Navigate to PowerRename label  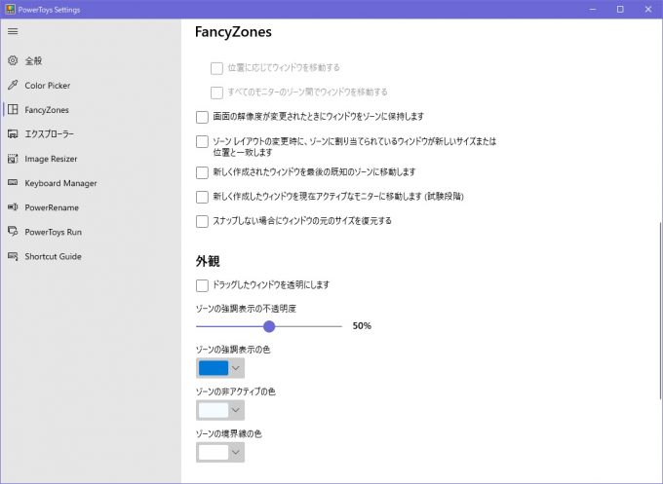[52, 207]
